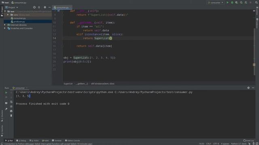
Task: Click the indent '4 spaces' status entry
Action: 225,144
